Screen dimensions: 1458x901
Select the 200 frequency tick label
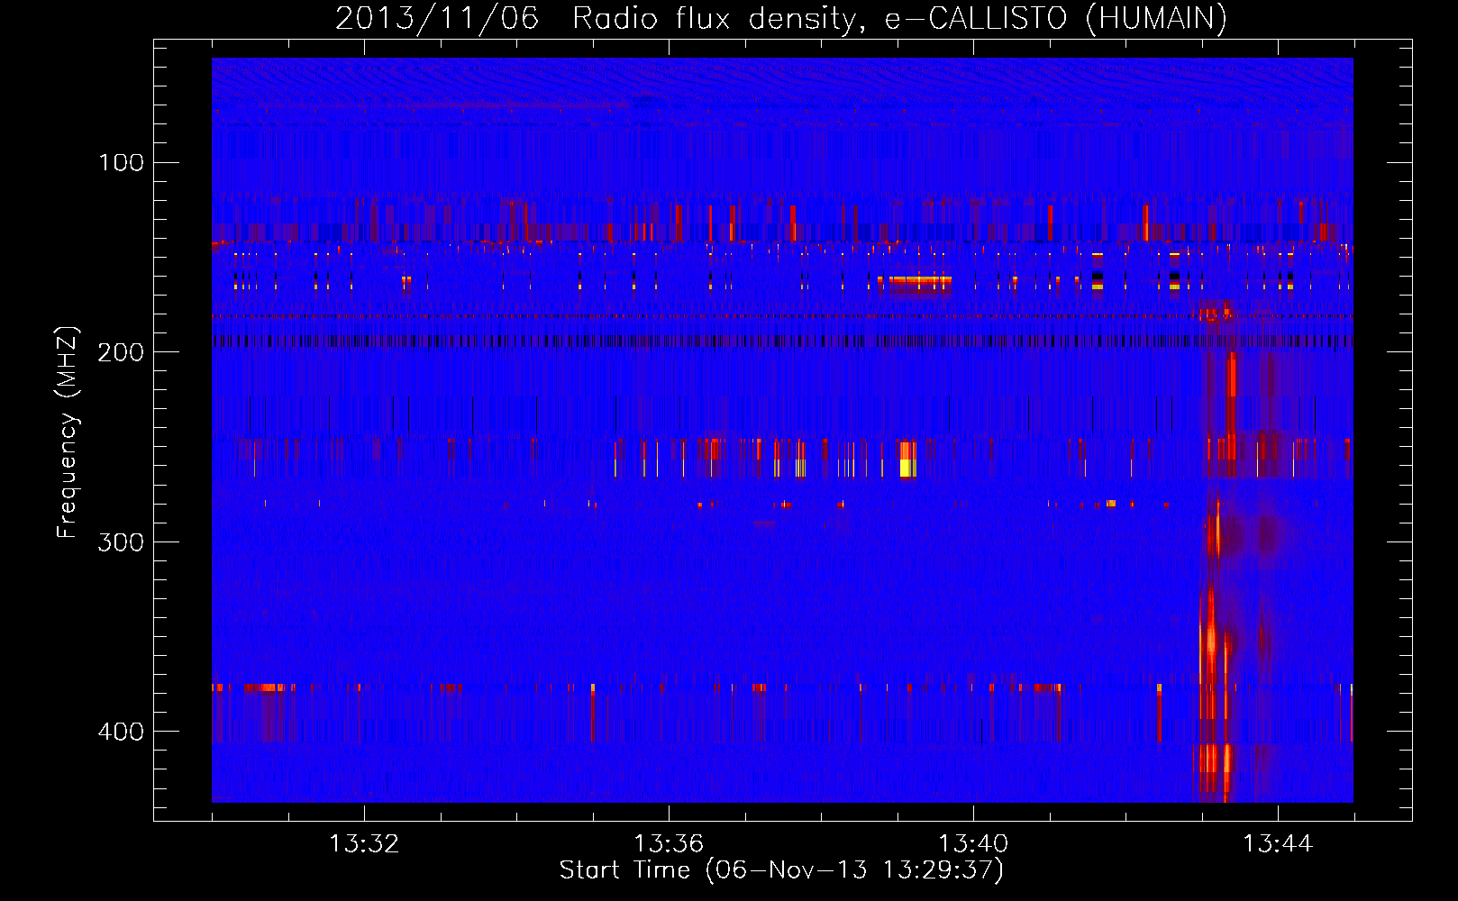click(121, 351)
